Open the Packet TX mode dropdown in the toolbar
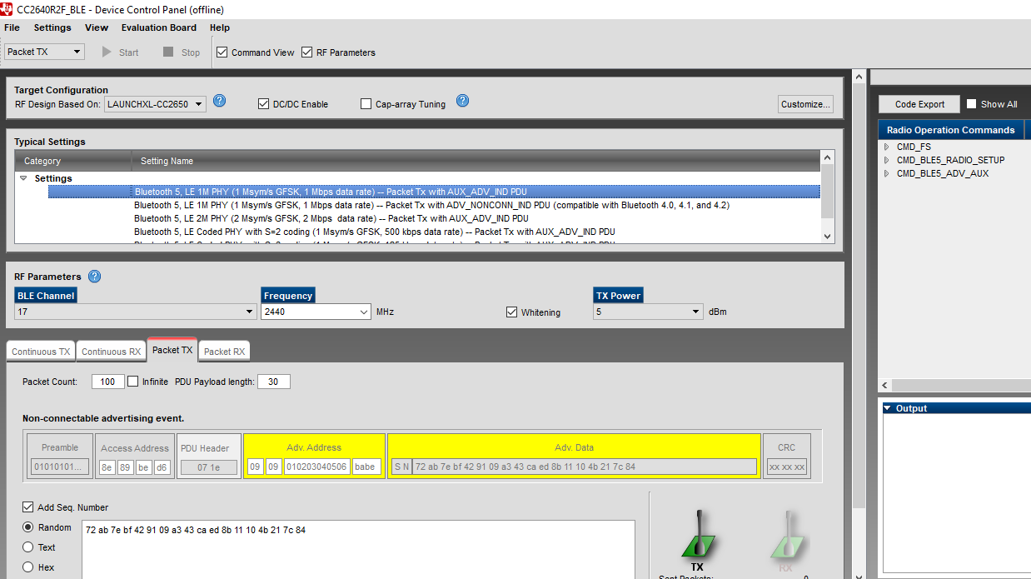 pos(44,52)
